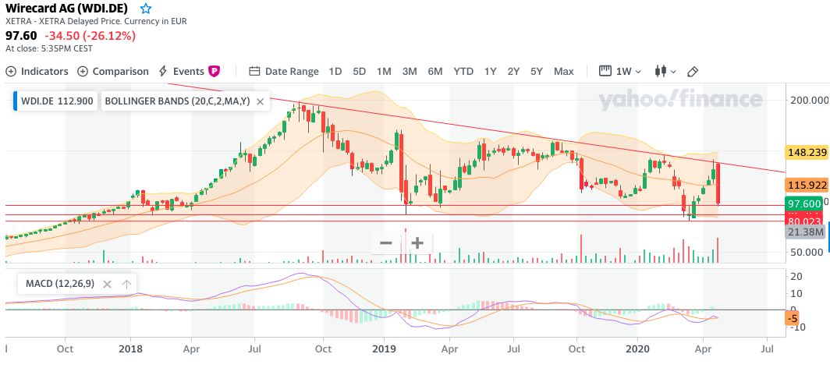
Task: Open the candlestick chart type dropdown
Action: pos(665,71)
